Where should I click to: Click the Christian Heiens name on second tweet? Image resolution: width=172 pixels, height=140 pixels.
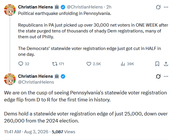(36, 76)
